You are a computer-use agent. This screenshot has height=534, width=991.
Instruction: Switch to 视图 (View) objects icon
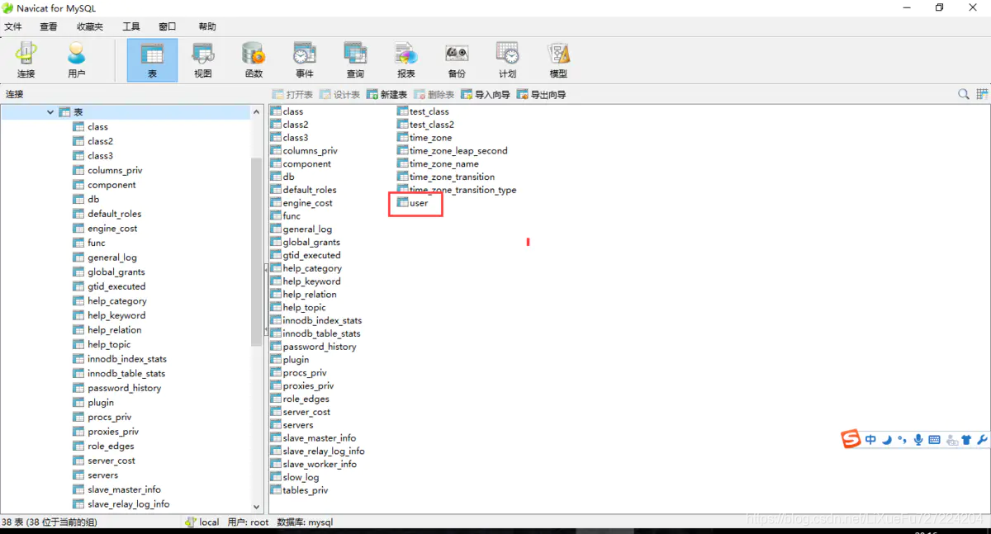pos(202,60)
